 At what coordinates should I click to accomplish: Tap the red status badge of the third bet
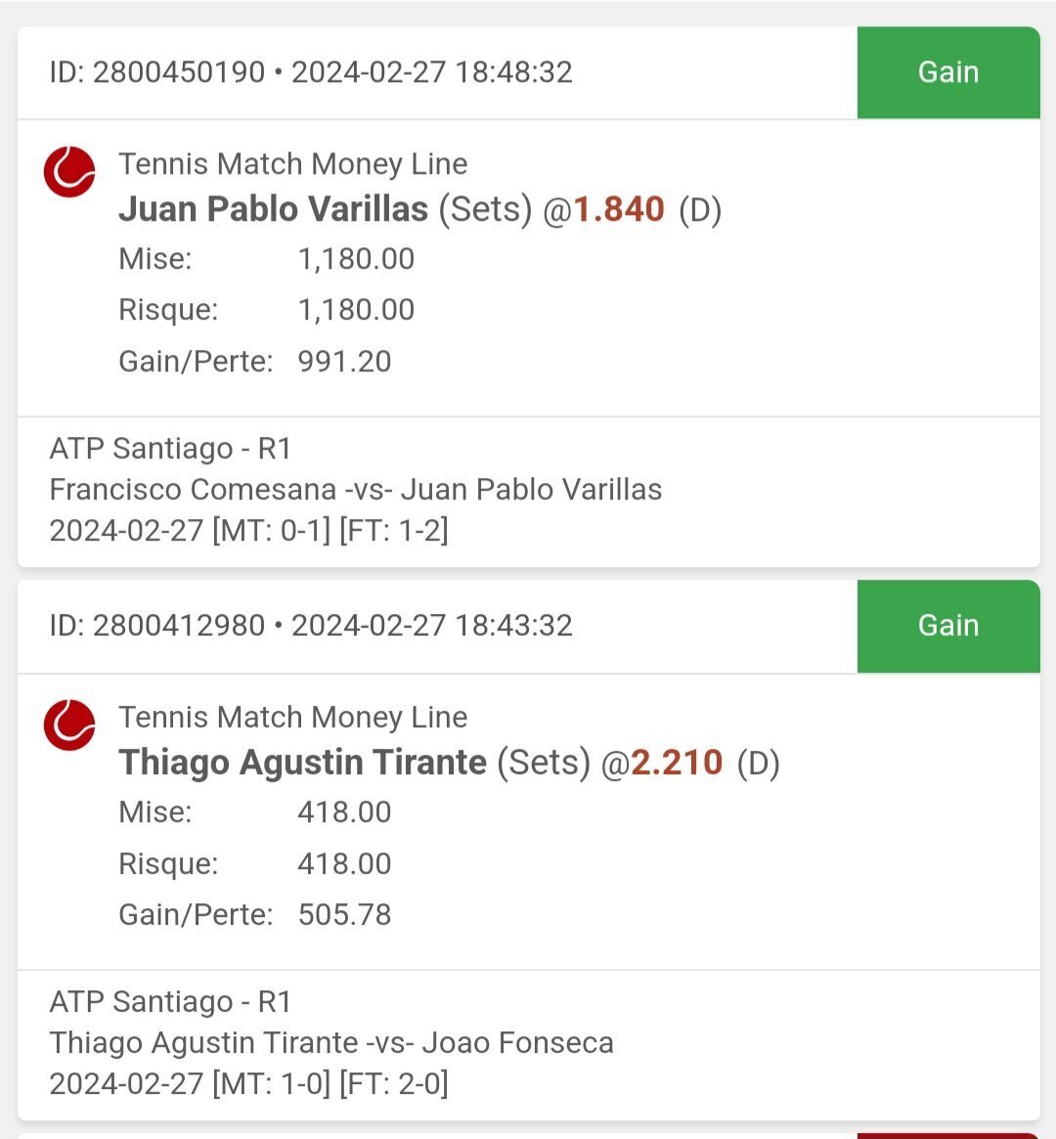948,1135
